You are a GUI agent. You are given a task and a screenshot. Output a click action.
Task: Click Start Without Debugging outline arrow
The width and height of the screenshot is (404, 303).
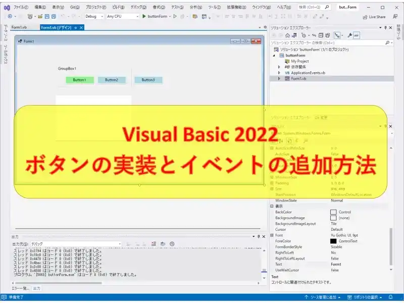click(175, 16)
